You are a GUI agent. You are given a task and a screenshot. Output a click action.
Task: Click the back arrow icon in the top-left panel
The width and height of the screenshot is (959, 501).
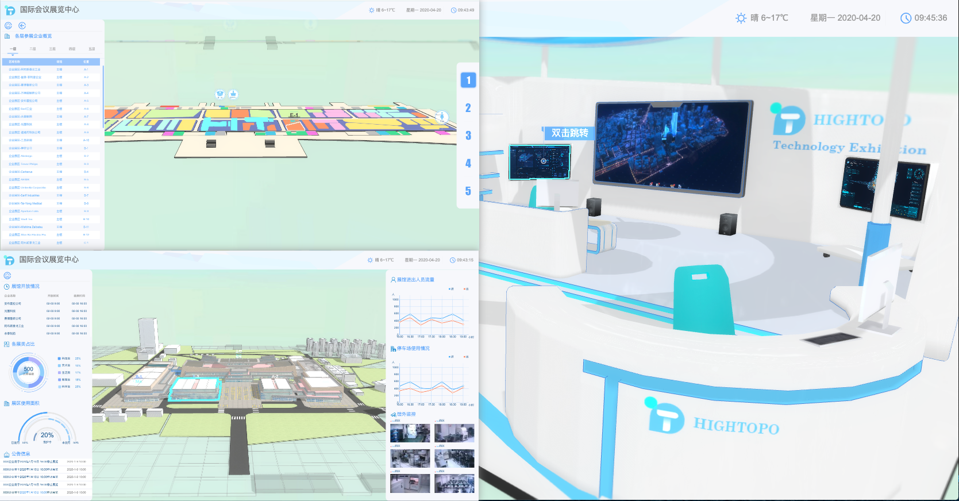pyautogui.click(x=22, y=26)
